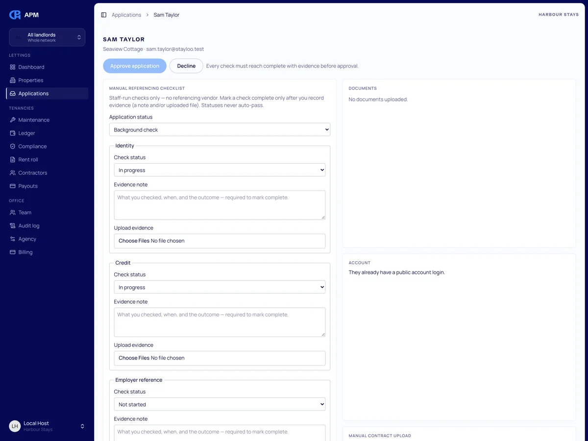Click the Applications inbox icon
588x441 pixels.
(x=13, y=94)
